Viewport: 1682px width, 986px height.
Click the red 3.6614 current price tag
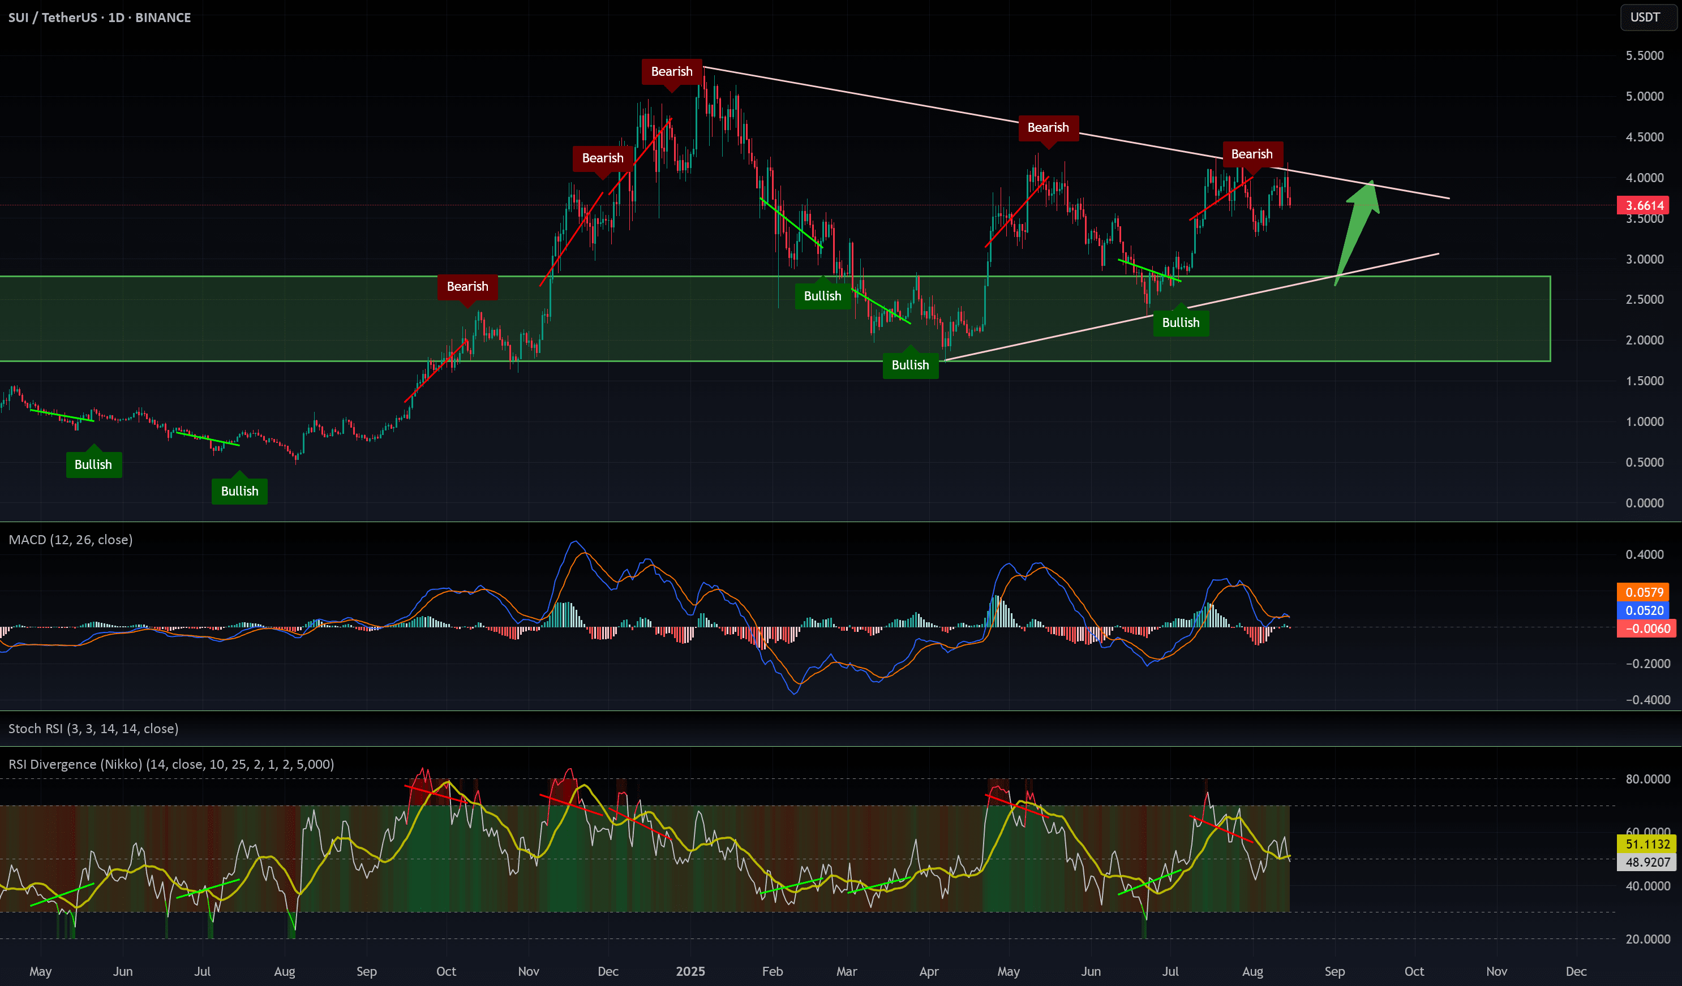pyautogui.click(x=1644, y=205)
